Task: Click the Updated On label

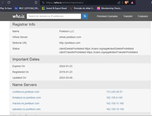Action: [x=19, y=78]
